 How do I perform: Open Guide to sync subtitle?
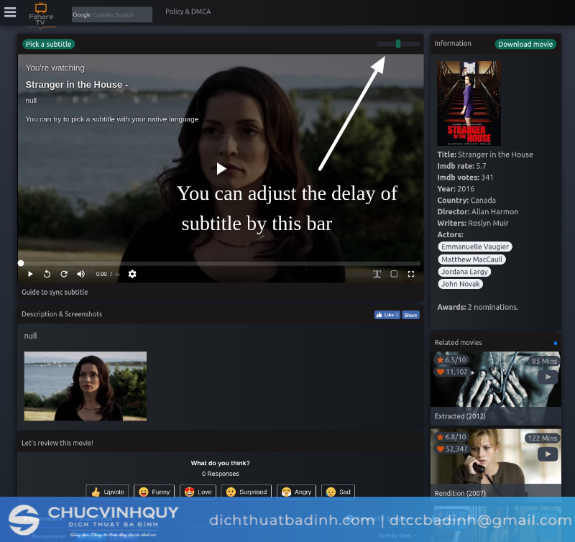(x=55, y=293)
